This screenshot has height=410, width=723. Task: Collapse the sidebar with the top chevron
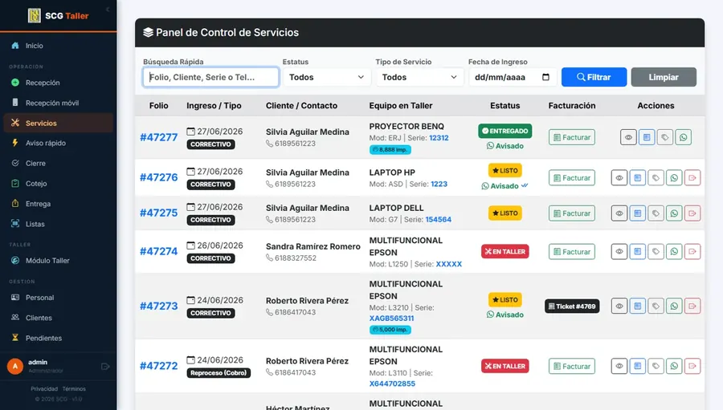point(108,9)
